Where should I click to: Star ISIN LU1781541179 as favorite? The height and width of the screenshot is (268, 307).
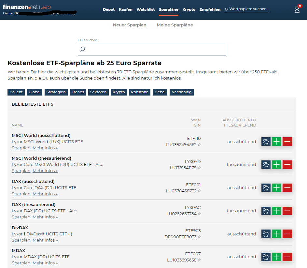(x=199, y=168)
